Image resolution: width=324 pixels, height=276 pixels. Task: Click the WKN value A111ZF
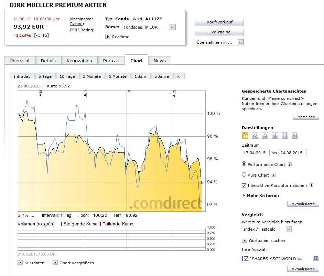tap(153, 19)
